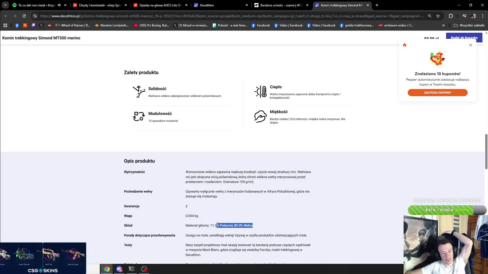Click the 'Opis produktu' heading
Viewport: 488px width, 274px height.
[139, 161]
